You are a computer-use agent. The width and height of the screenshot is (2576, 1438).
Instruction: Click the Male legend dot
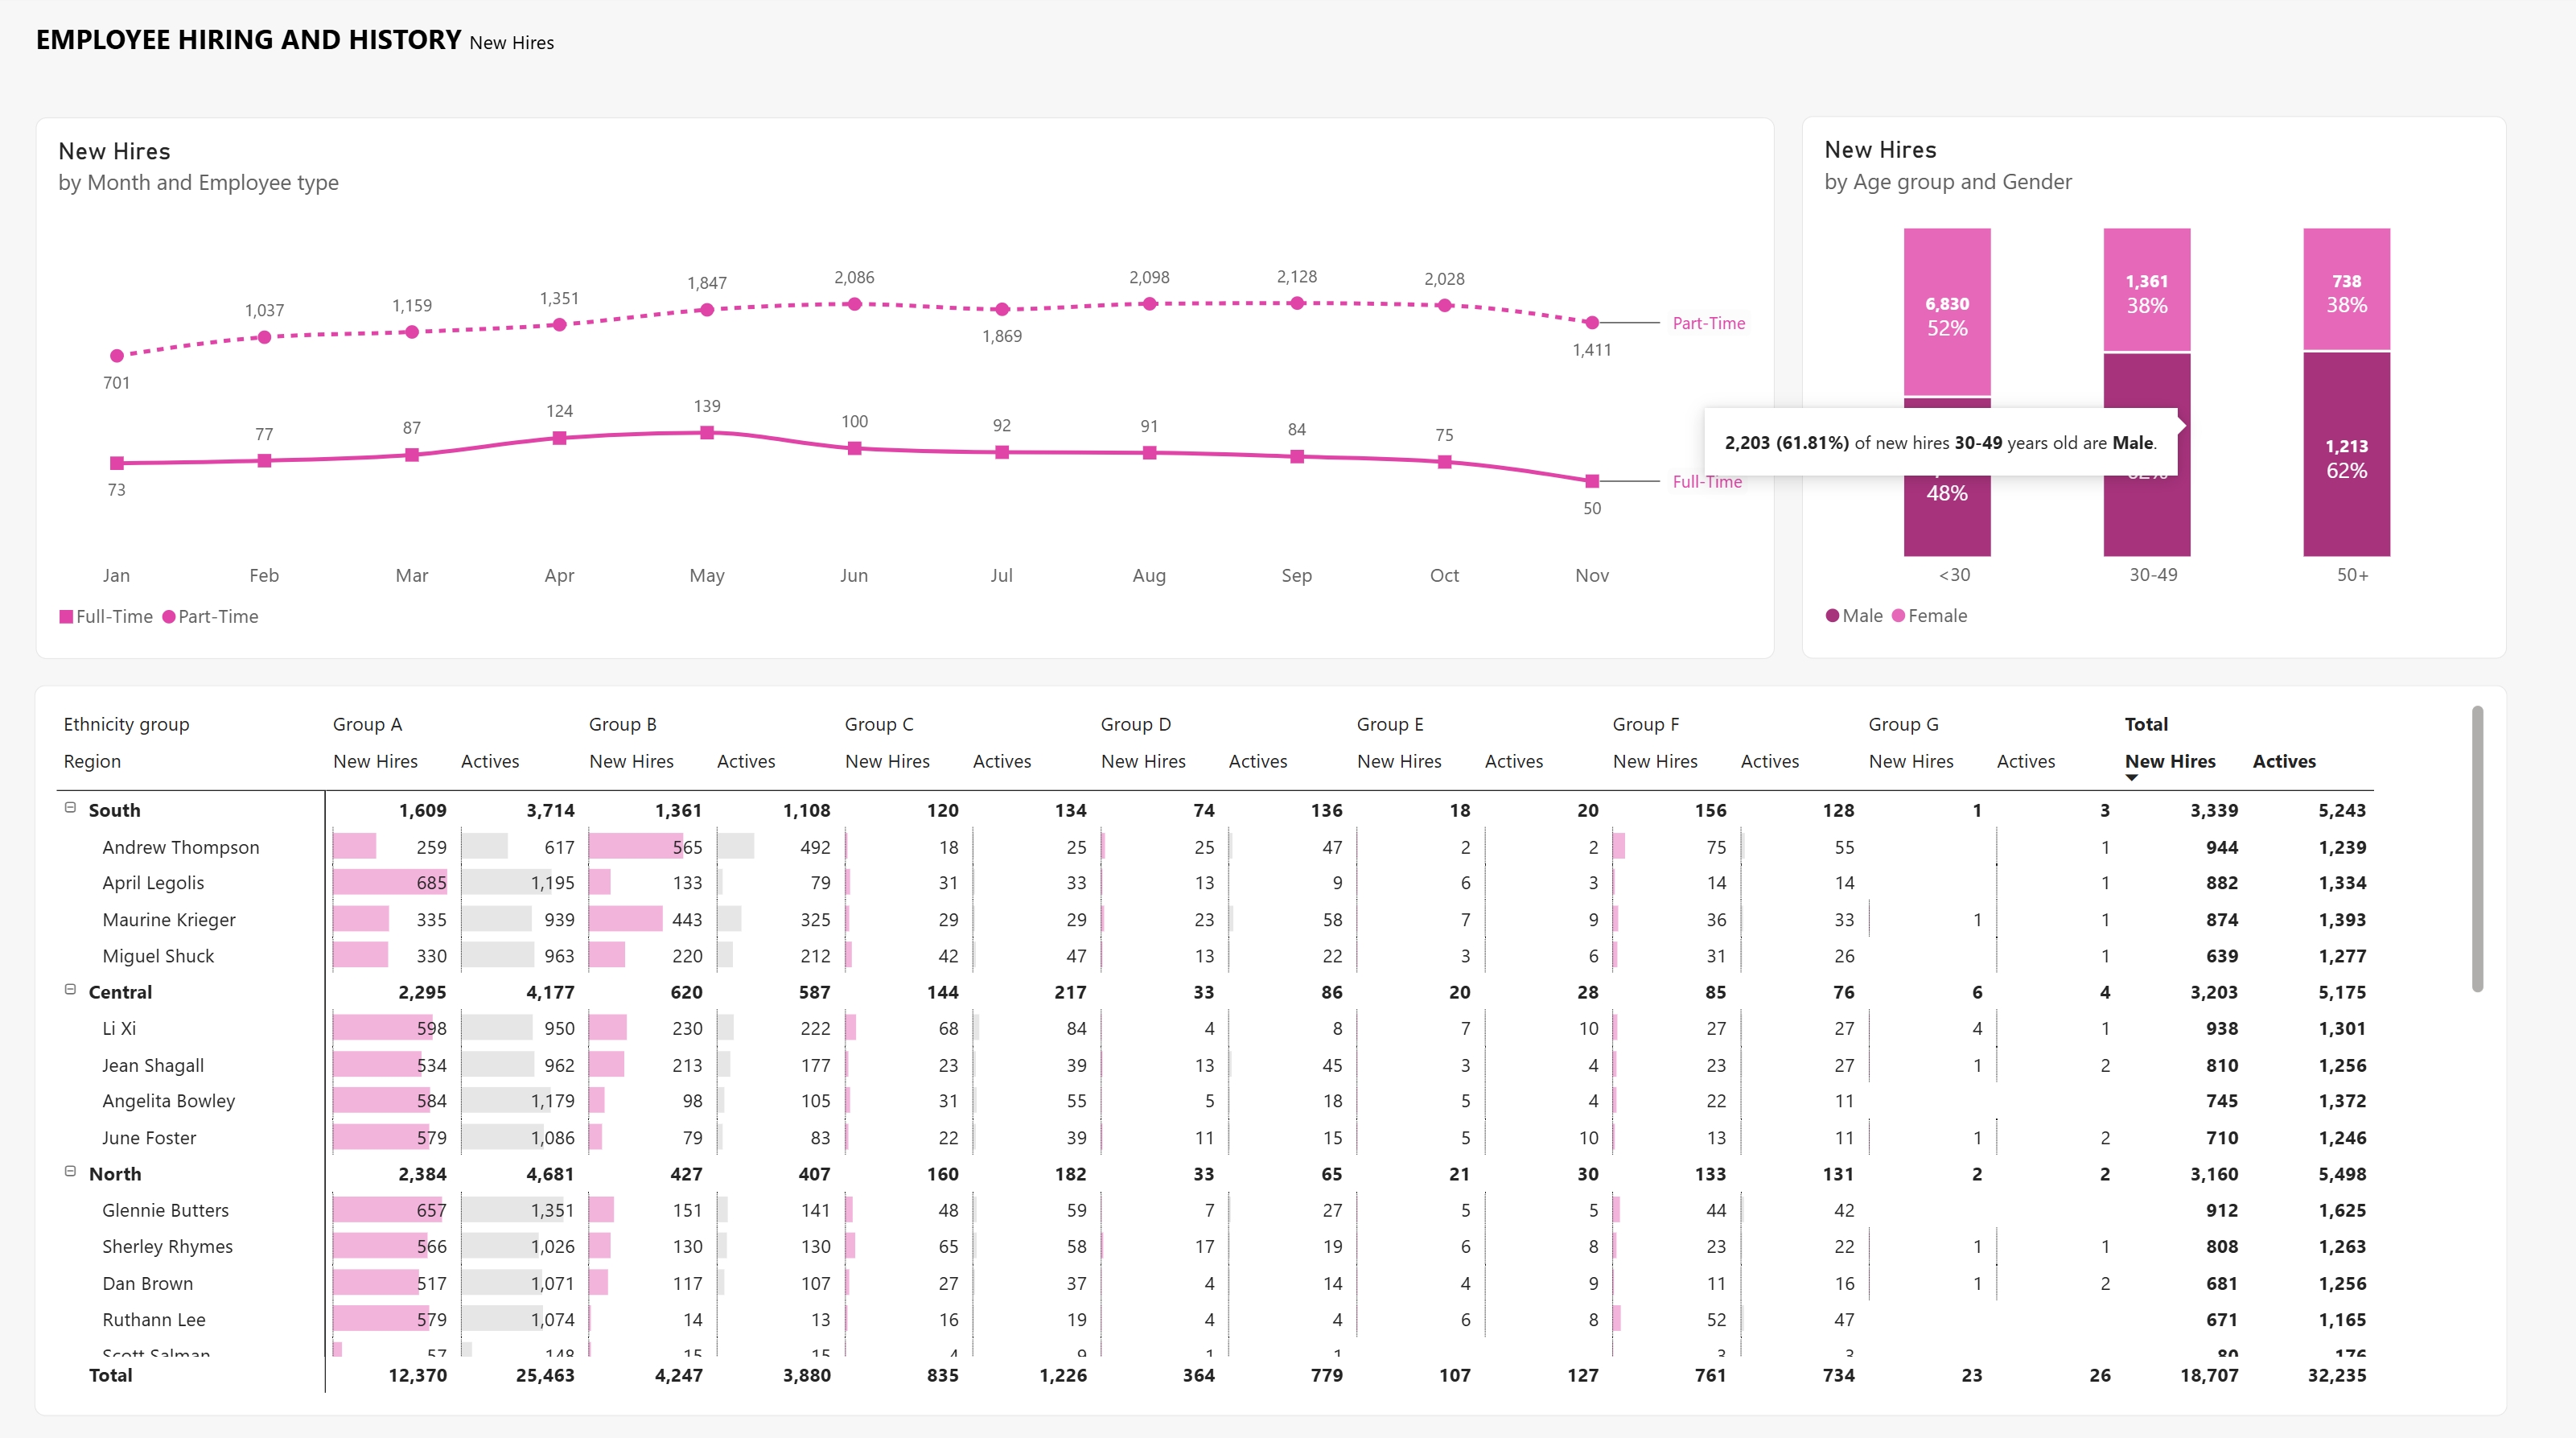coord(1832,616)
